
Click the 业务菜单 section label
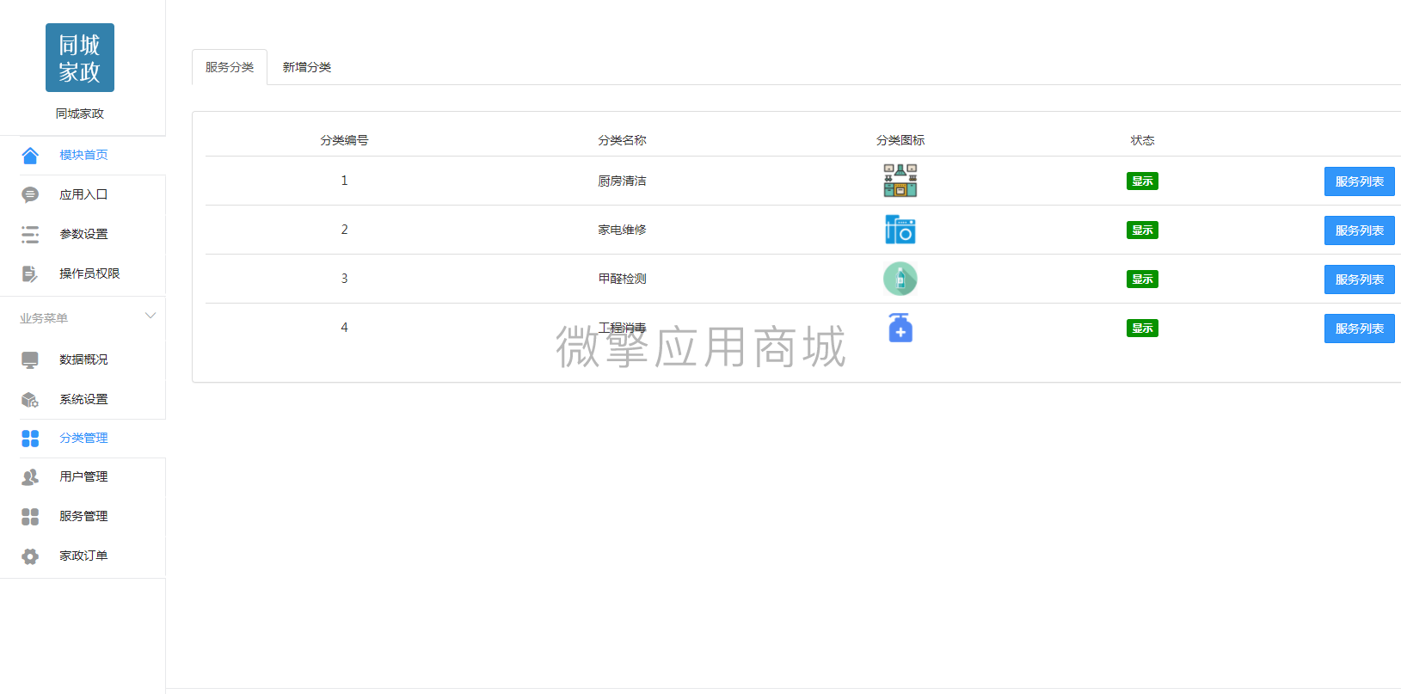pyautogui.click(x=44, y=318)
